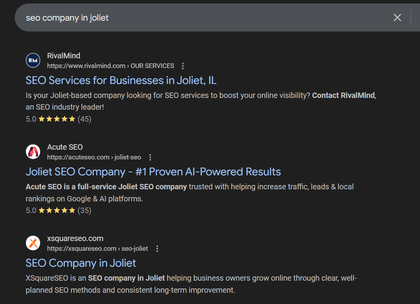
Task: Click the xsquareseo.com orange favicon
Action: tap(33, 243)
